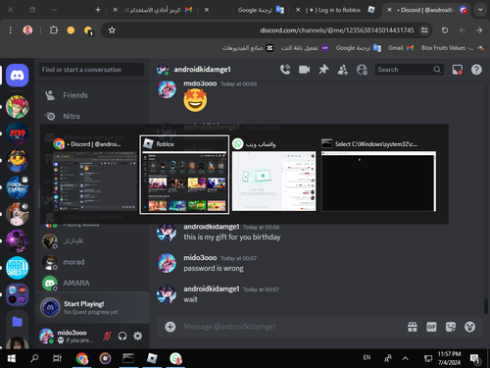Show user profile panel icon
The image size is (490, 368).
(362, 70)
